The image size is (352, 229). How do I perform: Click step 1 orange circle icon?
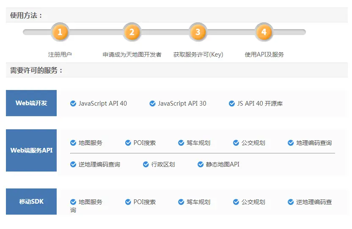[60, 32]
